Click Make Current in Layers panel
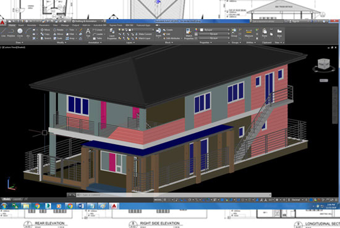Image resolution: width=340 pixels, height=228 pixels. (143, 34)
